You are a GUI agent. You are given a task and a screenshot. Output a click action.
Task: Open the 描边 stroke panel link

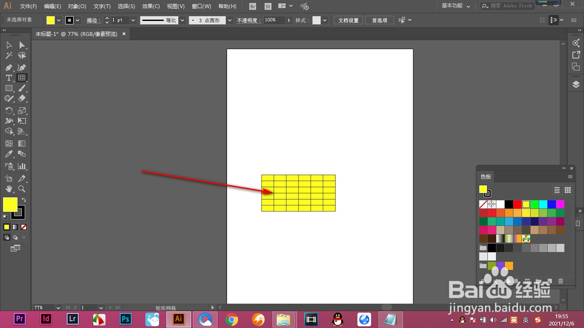[94, 20]
